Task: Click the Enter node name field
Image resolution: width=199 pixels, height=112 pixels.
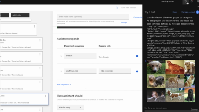Action: (93, 17)
